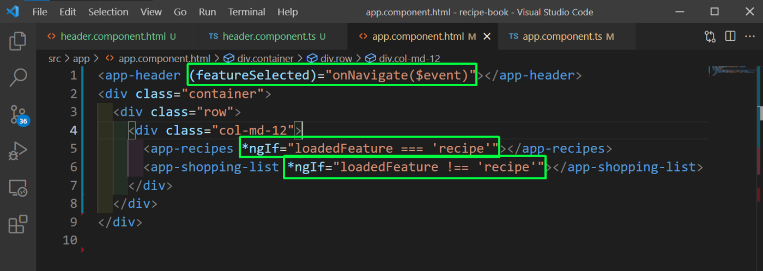Open the File menu
Screen dimensions: 763x271
click(x=40, y=12)
